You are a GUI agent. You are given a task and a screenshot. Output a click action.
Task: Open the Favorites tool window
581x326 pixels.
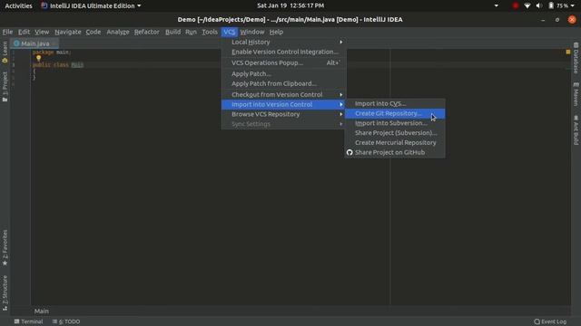click(x=5, y=247)
